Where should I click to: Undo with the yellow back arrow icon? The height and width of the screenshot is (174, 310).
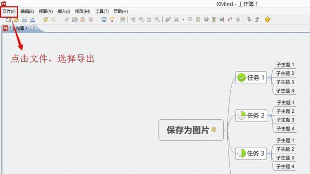[x=46, y=19]
